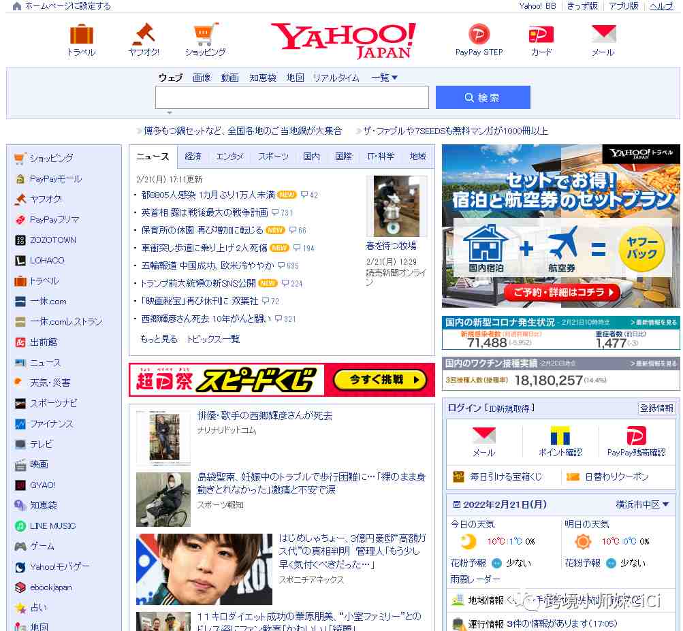Viewport: 683px width, 631px height.
Task: Click 今すぐ挑戦 on the スピードくじ banner
Action: pyautogui.click(x=380, y=380)
